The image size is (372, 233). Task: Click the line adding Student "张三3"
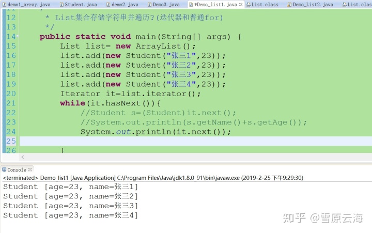click(143, 74)
